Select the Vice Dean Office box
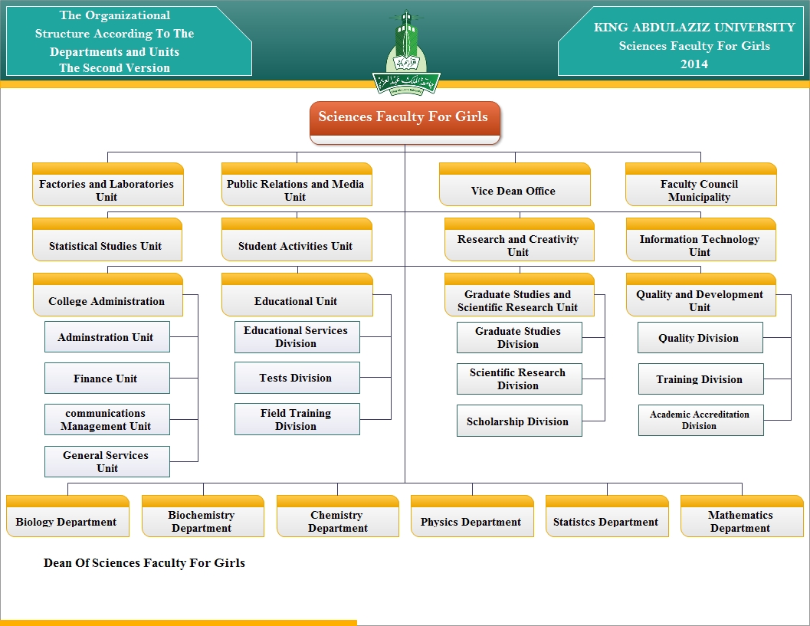The width and height of the screenshot is (810, 626). (514, 185)
